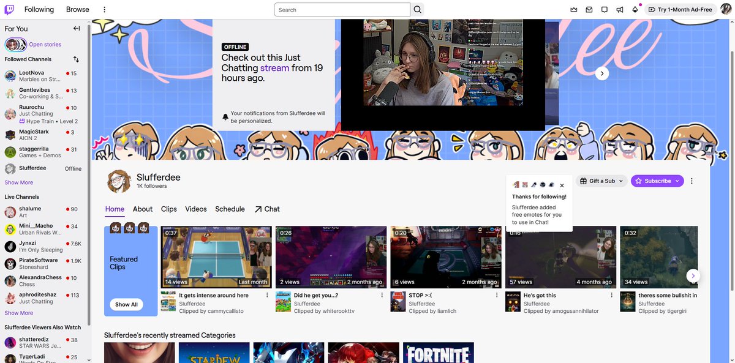Open options for "It gets intense around here" clip
Viewport: 735px width, 363px height.
(x=267, y=295)
